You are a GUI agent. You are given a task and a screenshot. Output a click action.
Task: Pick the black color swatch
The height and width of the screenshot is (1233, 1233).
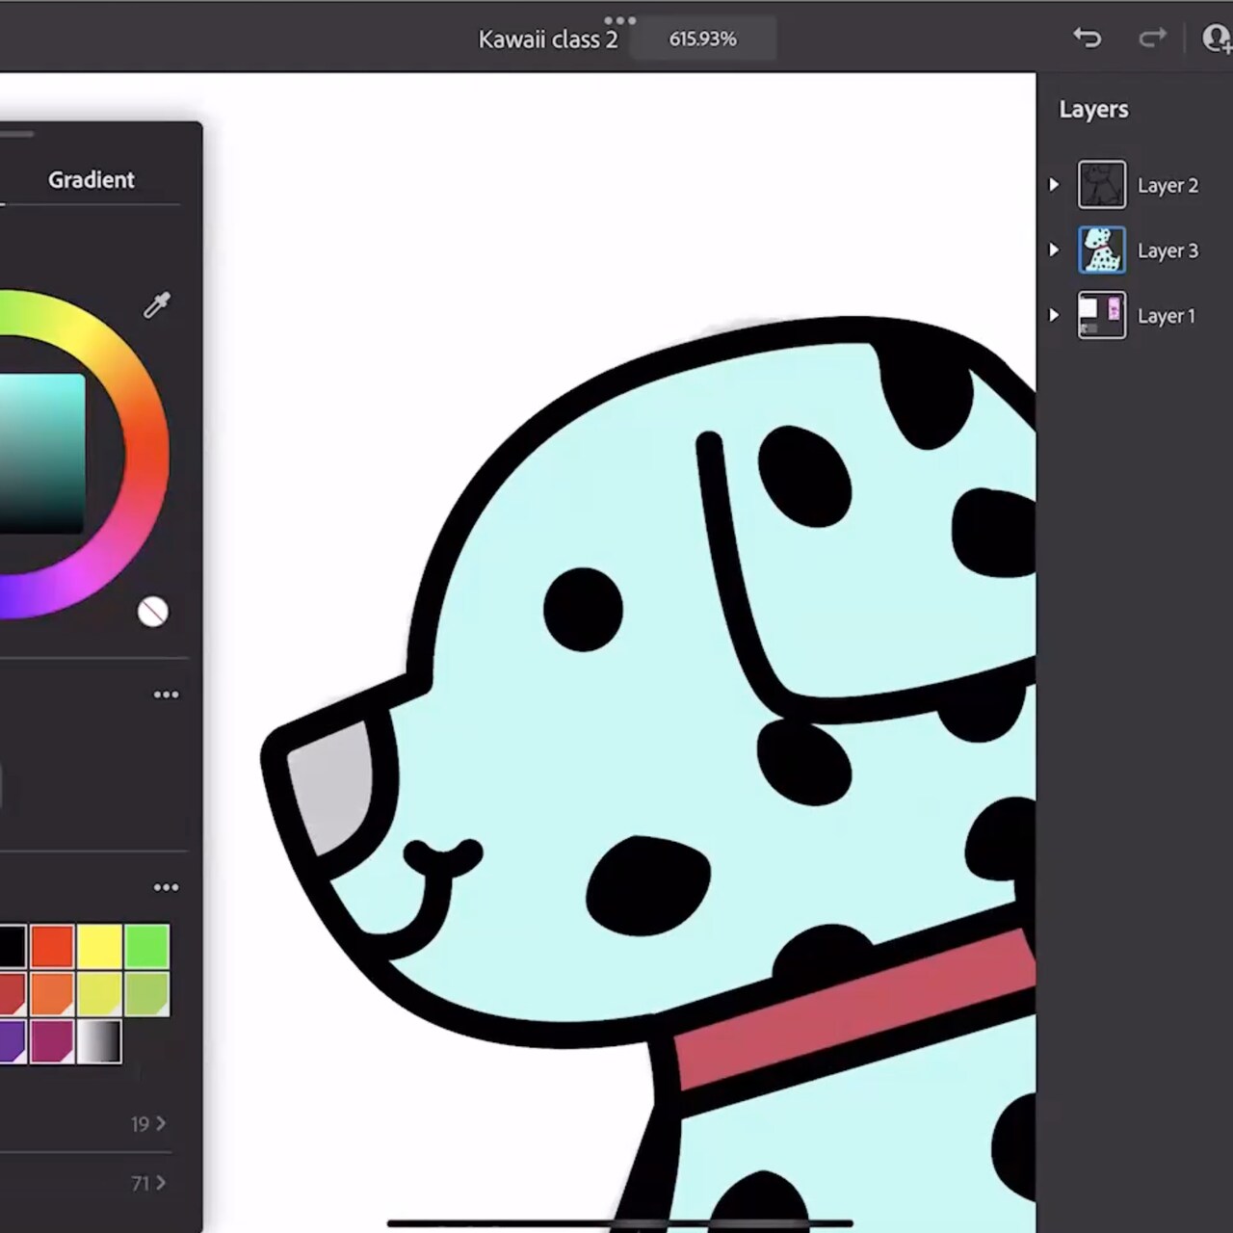(x=12, y=946)
